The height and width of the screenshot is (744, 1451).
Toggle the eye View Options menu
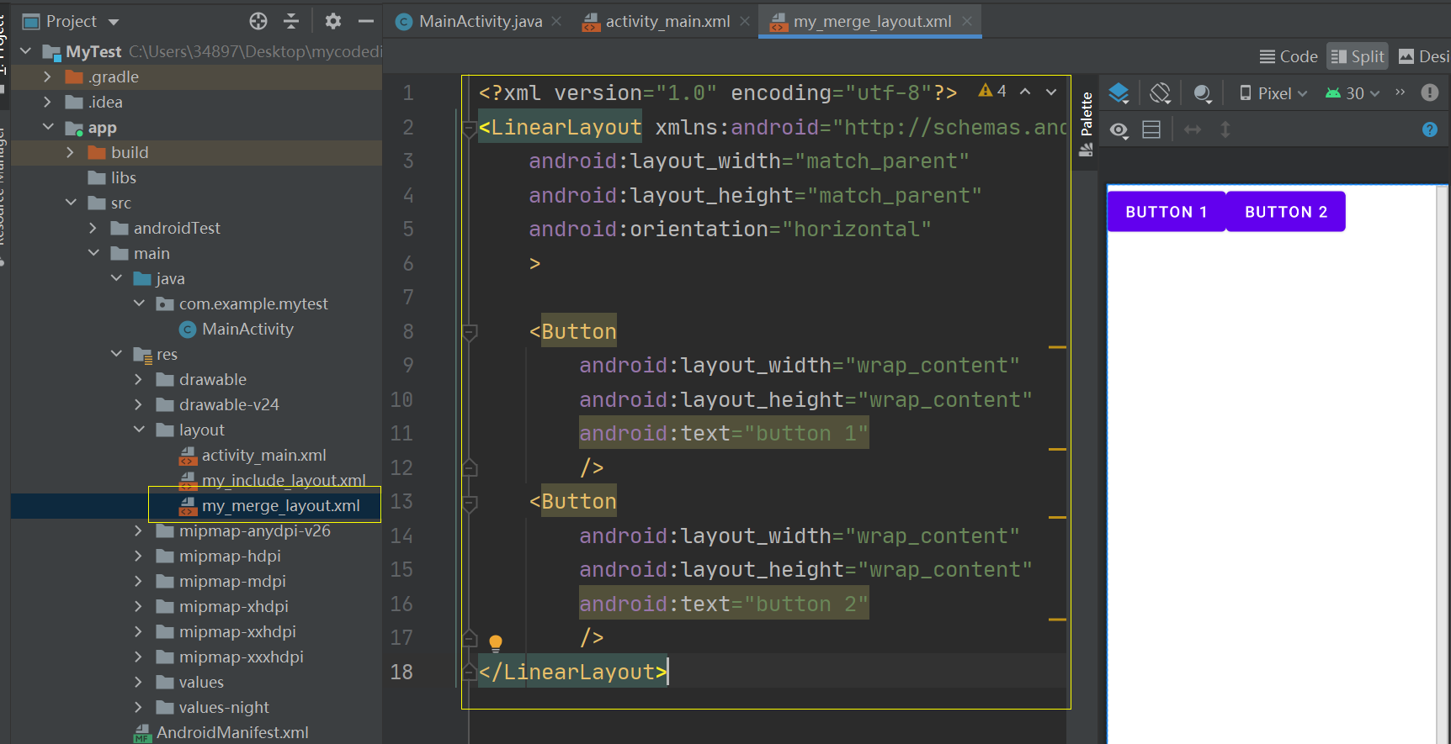[x=1119, y=130]
